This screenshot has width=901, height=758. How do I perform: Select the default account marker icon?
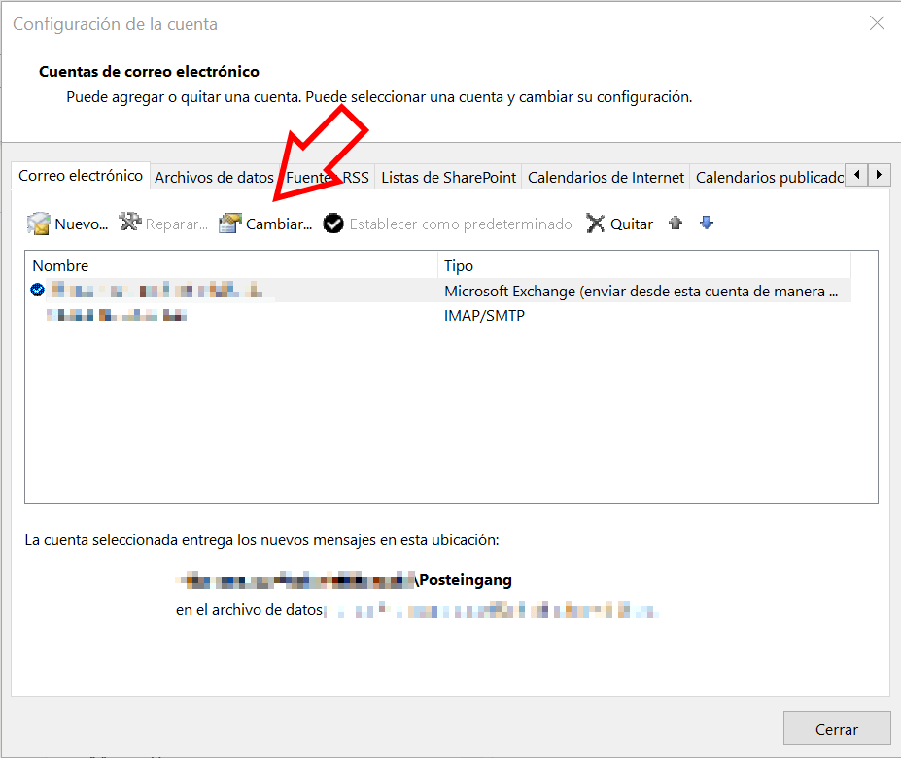(x=37, y=290)
